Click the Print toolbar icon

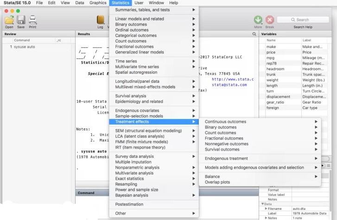32,20
